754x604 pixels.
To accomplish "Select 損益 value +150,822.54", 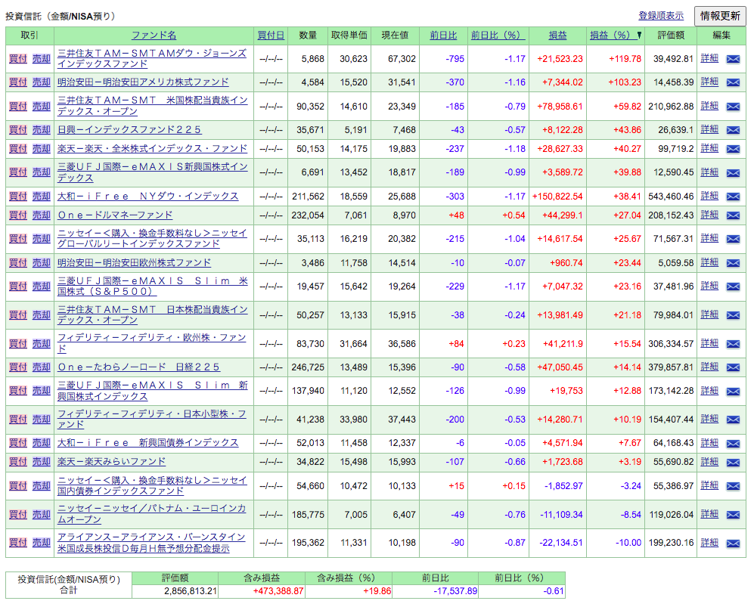I will click(x=557, y=197).
